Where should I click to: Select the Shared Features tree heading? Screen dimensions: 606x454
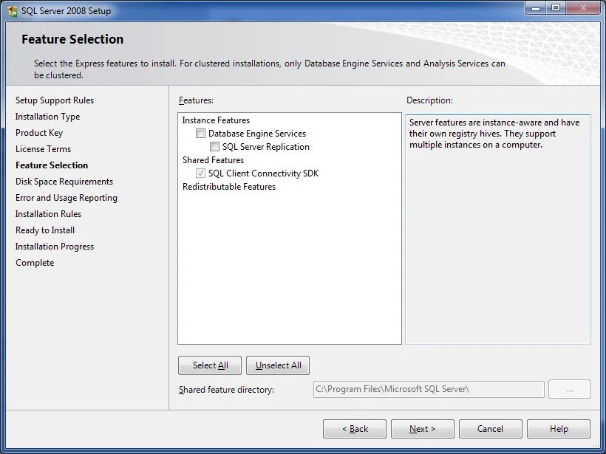point(213,160)
